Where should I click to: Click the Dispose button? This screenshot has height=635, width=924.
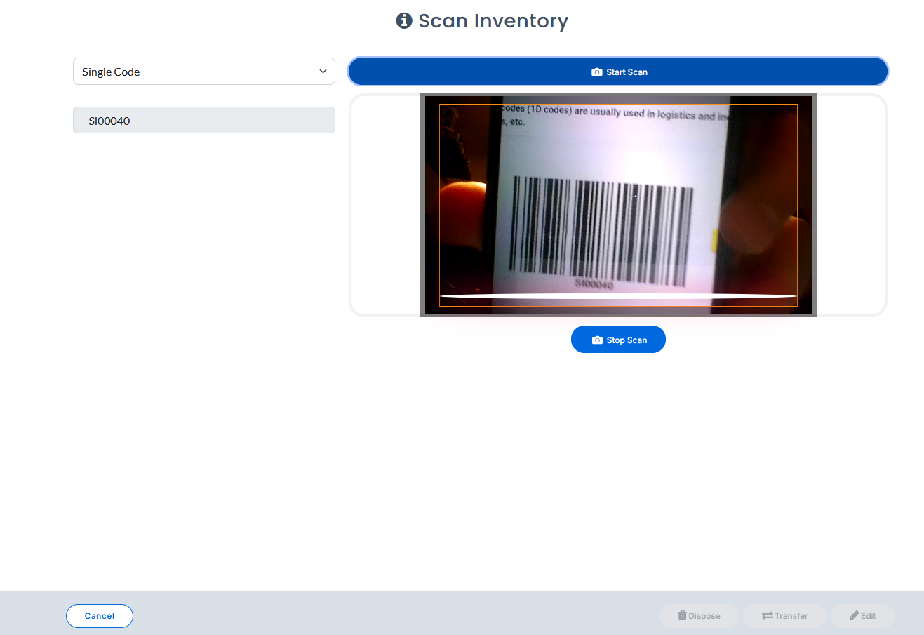click(x=699, y=616)
